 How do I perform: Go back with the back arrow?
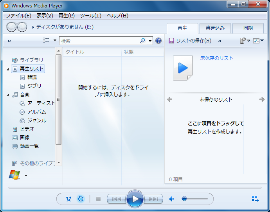(11, 27)
